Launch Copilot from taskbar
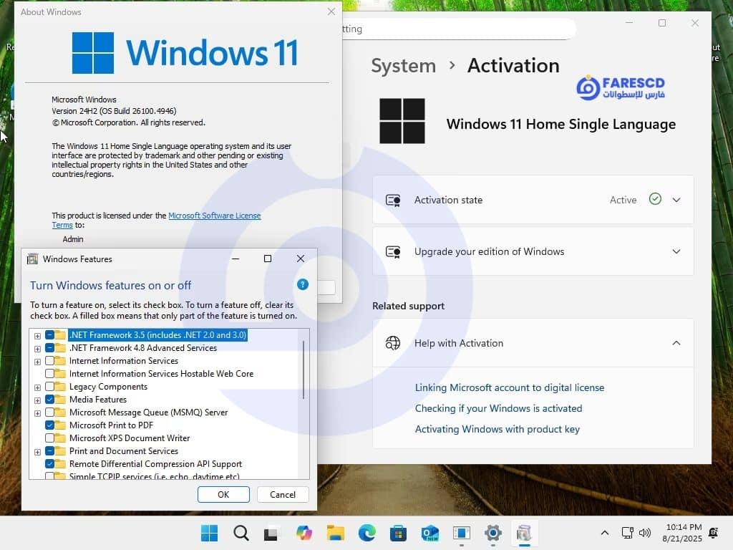733x550 pixels. (304, 533)
